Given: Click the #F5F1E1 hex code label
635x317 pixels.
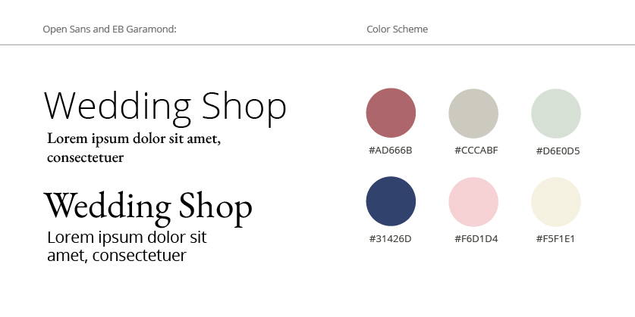Looking at the screenshot, I should pos(555,238).
